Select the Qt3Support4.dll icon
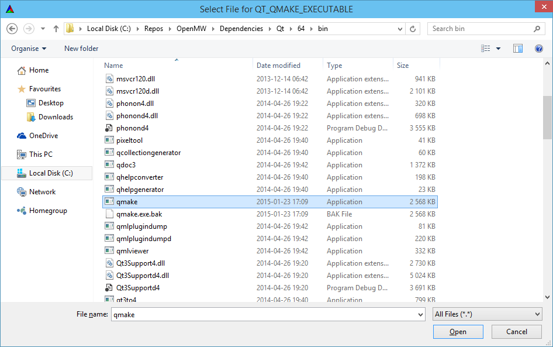Image resolution: width=553 pixels, height=347 pixels. [109, 263]
